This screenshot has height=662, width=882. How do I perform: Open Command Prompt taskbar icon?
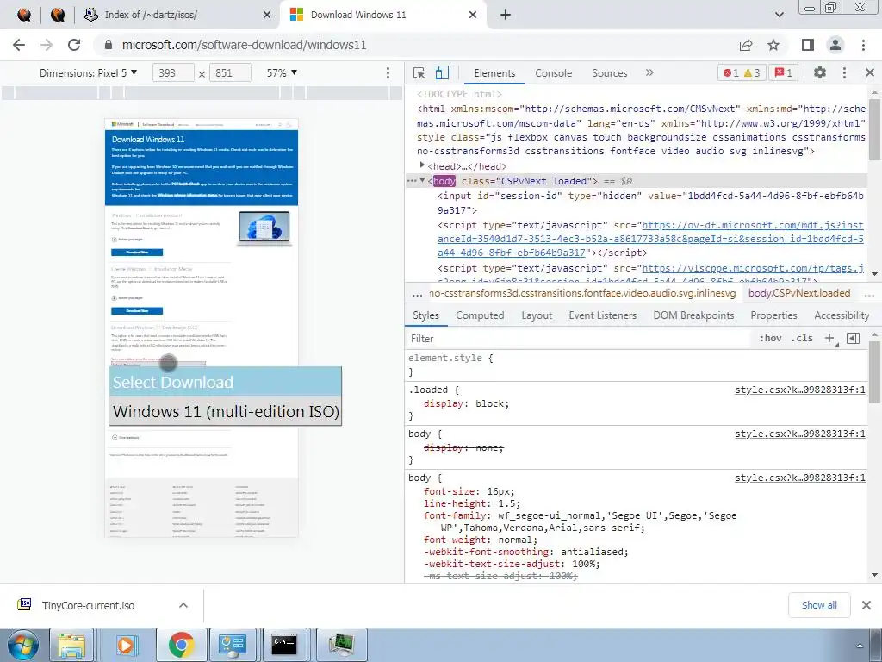click(284, 645)
